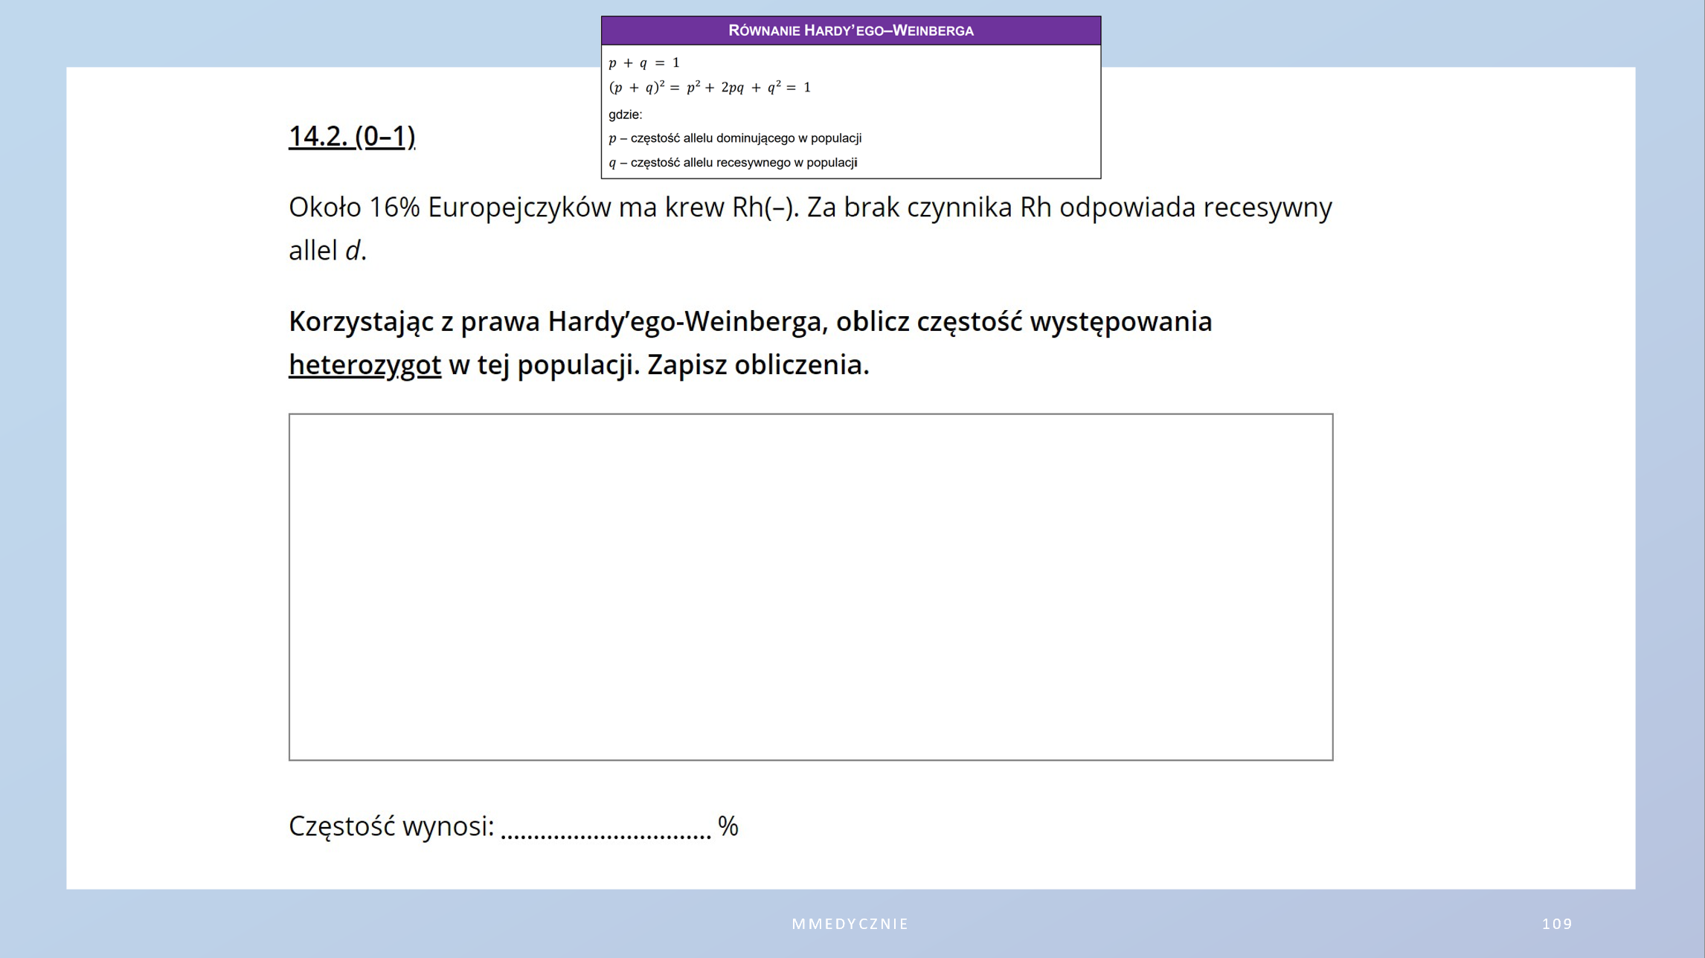The width and height of the screenshot is (1705, 958).
Task: Click the p allele dominujący definition line
Action: [x=734, y=138]
